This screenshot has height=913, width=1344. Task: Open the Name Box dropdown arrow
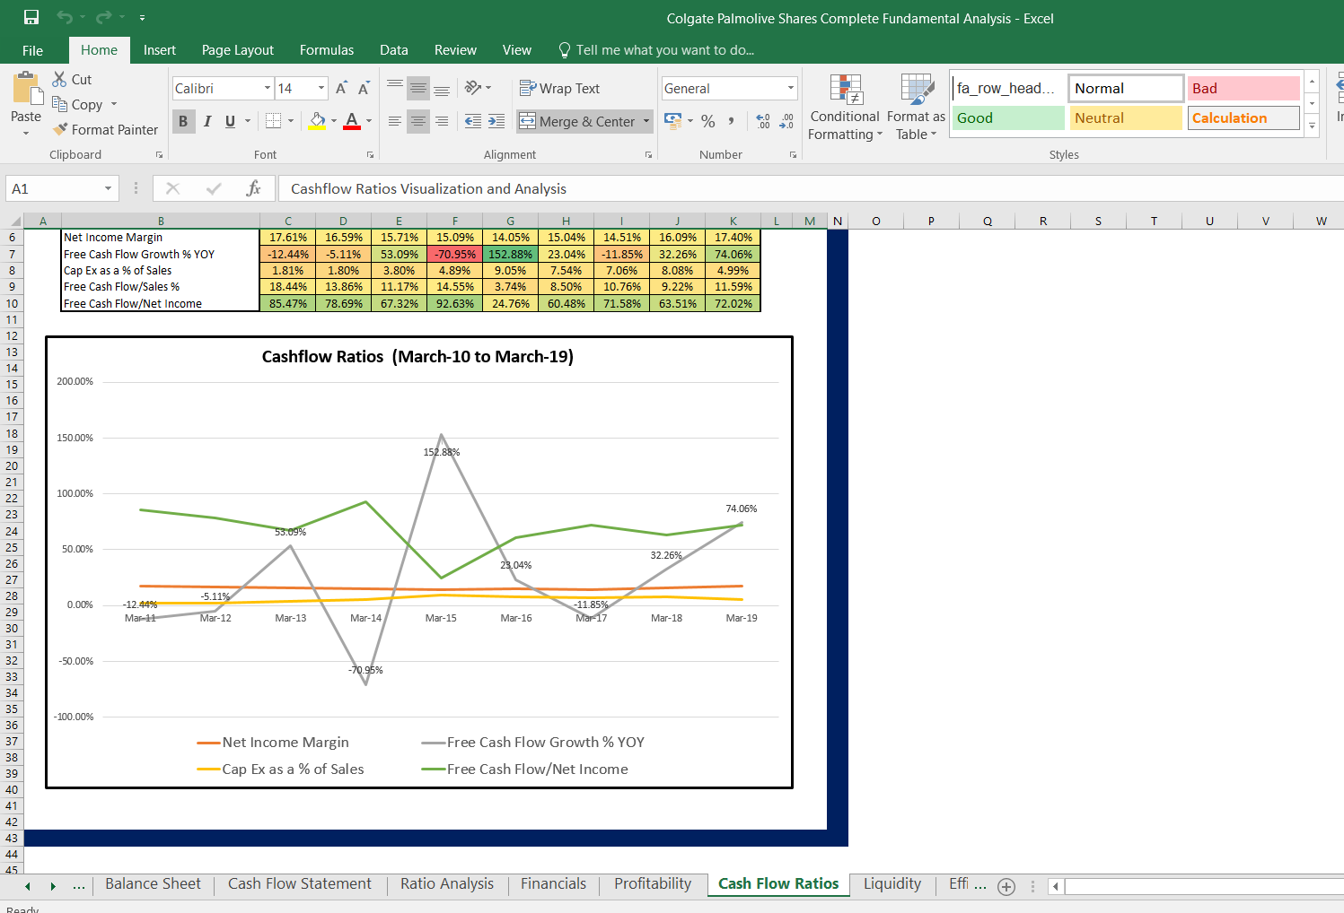(108, 188)
